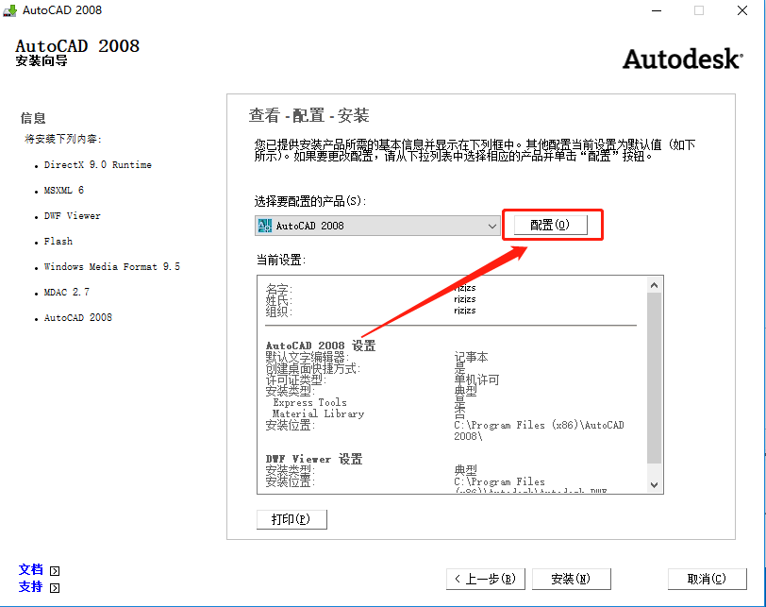Click the settings list scrollbar thumb
The height and width of the screenshot is (607, 766).
tap(654, 378)
